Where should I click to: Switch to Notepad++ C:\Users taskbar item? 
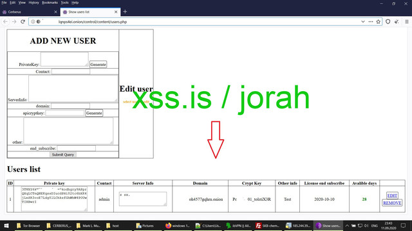[209, 225]
